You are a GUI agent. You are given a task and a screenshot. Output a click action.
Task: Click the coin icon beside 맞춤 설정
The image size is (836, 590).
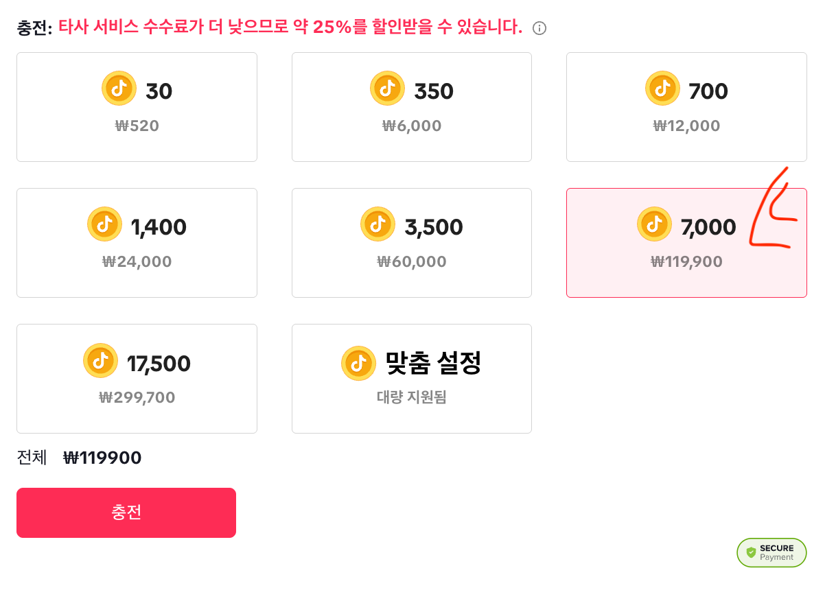(358, 364)
